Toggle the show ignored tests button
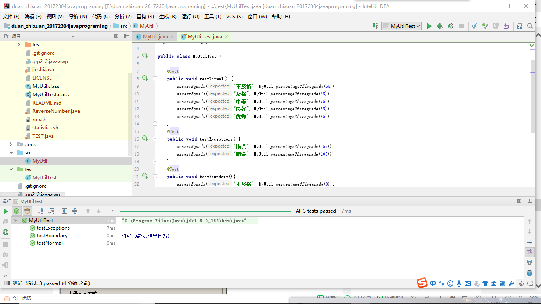Viewport: 541px width, 304px height. (x=27, y=211)
